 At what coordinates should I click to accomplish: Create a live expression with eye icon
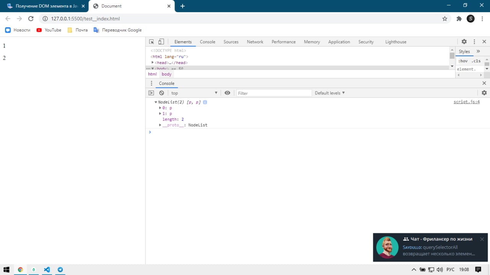click(x=227, y=93)
